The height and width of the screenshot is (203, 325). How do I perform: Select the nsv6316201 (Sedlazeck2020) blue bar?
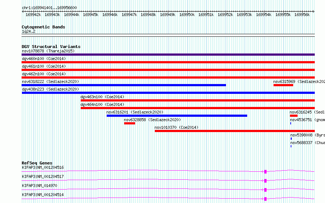click(x=177, y=116)
